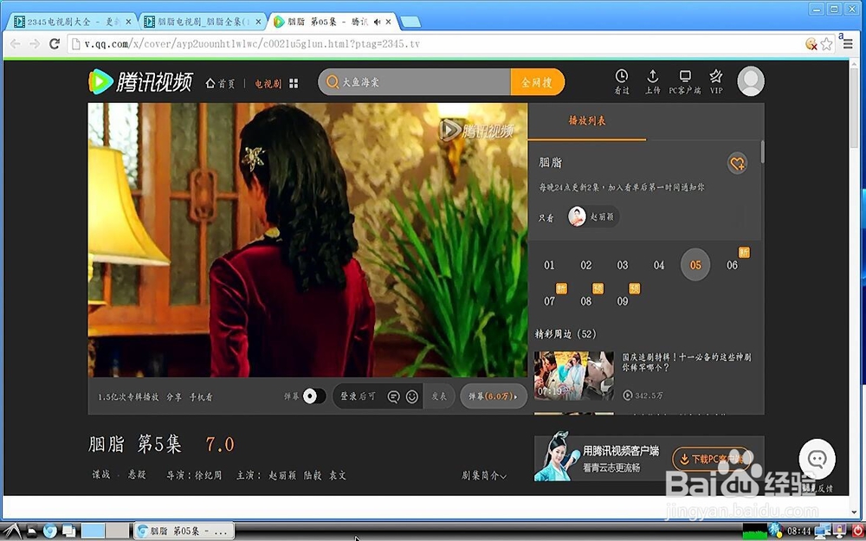Viewport: 866px width, 541px height.
Task: Open director 徐纪周 link
Action: pyautogui.click(x=208, y=474)
